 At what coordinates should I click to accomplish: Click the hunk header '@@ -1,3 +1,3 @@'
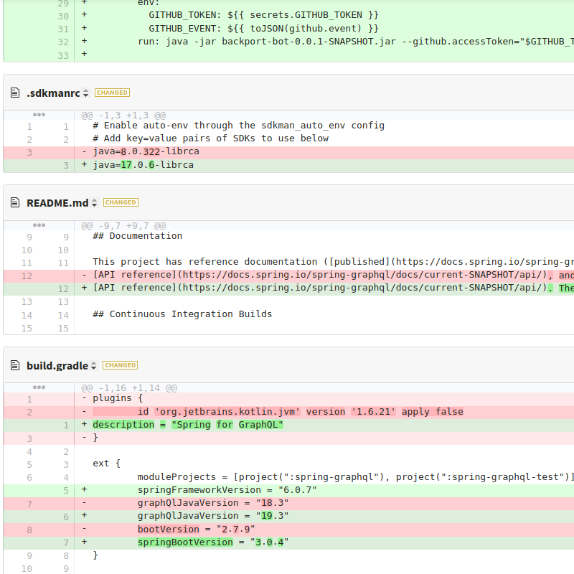pos(123,116)
